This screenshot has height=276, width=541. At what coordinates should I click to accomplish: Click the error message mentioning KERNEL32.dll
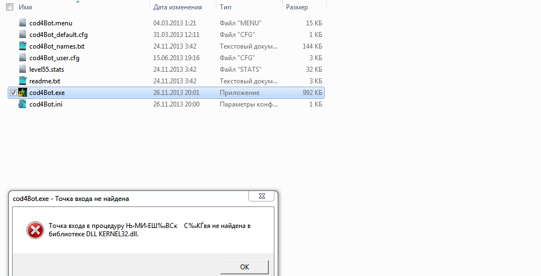tap(150, 230)
